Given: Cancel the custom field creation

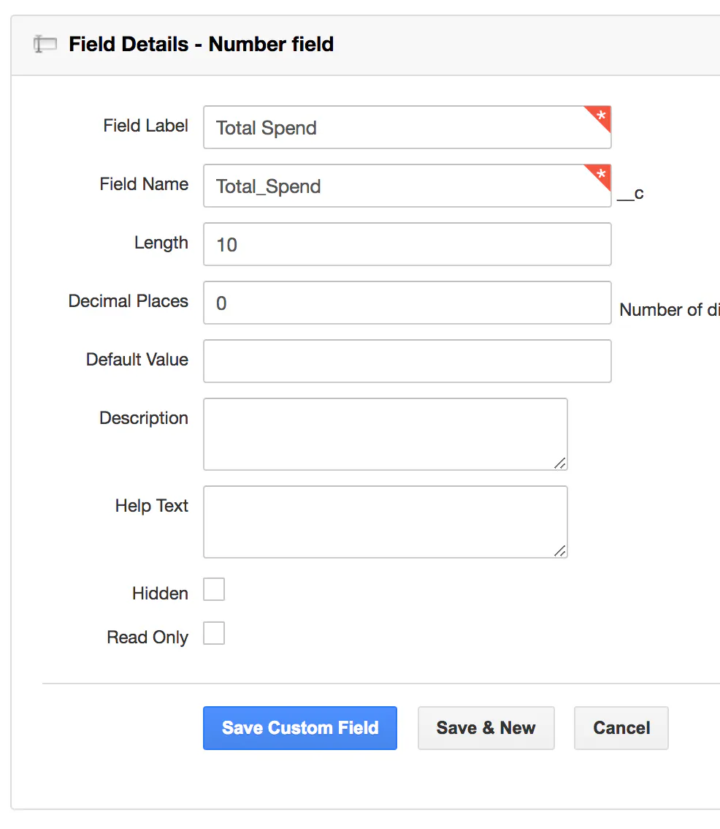Looking at the screenshot, I should [x=621, y=728].
